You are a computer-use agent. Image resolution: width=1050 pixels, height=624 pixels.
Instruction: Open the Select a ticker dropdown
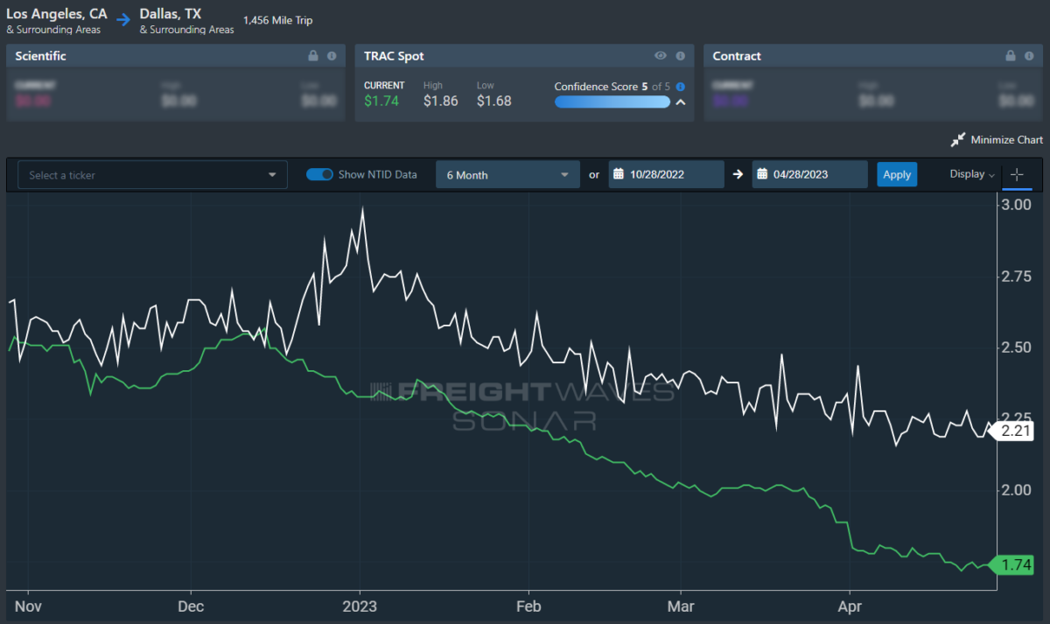(153, 175)
